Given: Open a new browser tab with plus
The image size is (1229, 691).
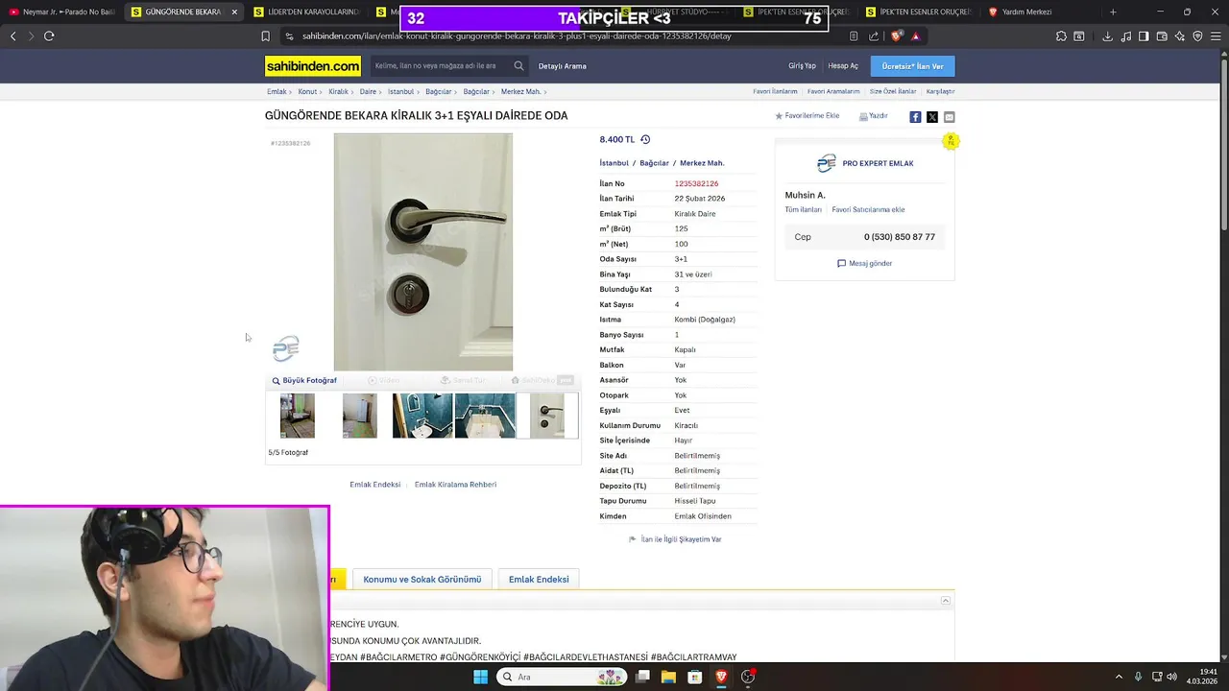Looking at the screenshot, I should pos(1113,12).
